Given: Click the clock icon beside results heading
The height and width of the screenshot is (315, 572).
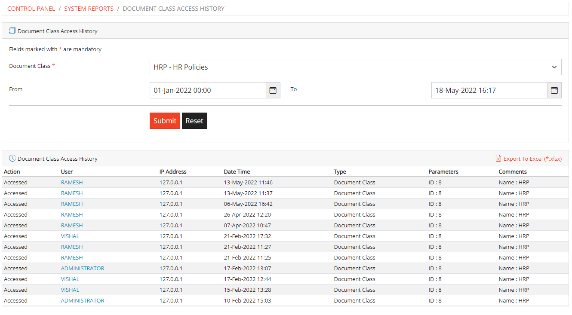Looking at the screenshot, I should click(x=12, y=159).
